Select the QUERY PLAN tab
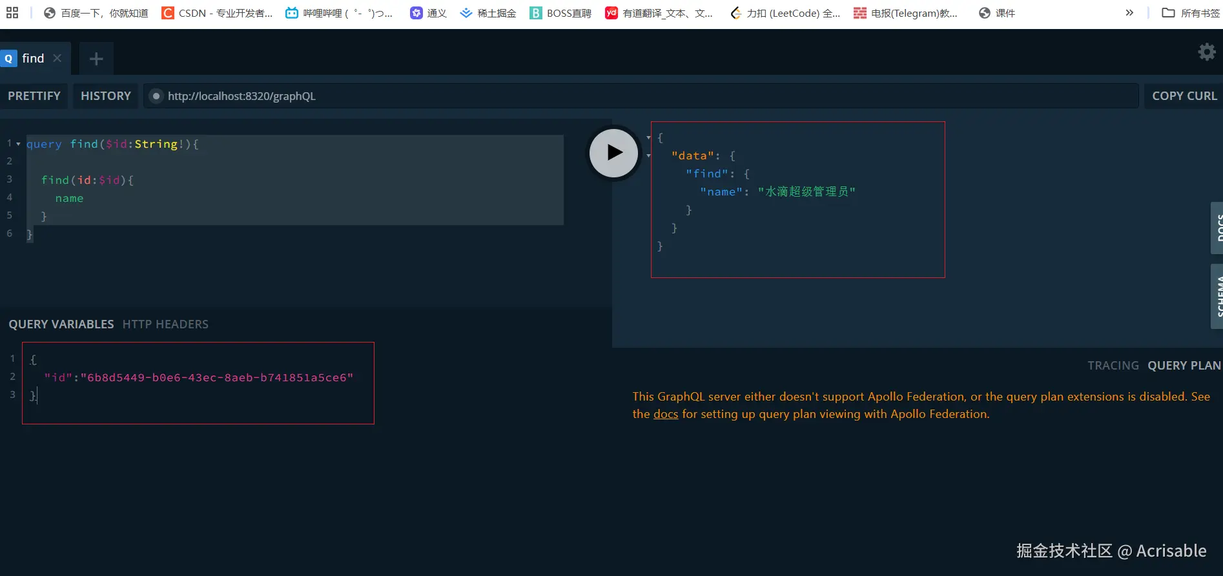1223x576 pixels. pos(1184,366)
